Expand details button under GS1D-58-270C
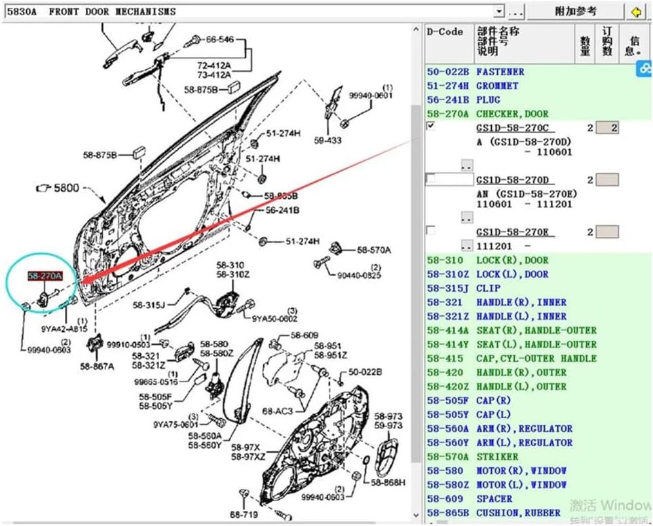This screenshot has height=526, width=653. (466, 164)
